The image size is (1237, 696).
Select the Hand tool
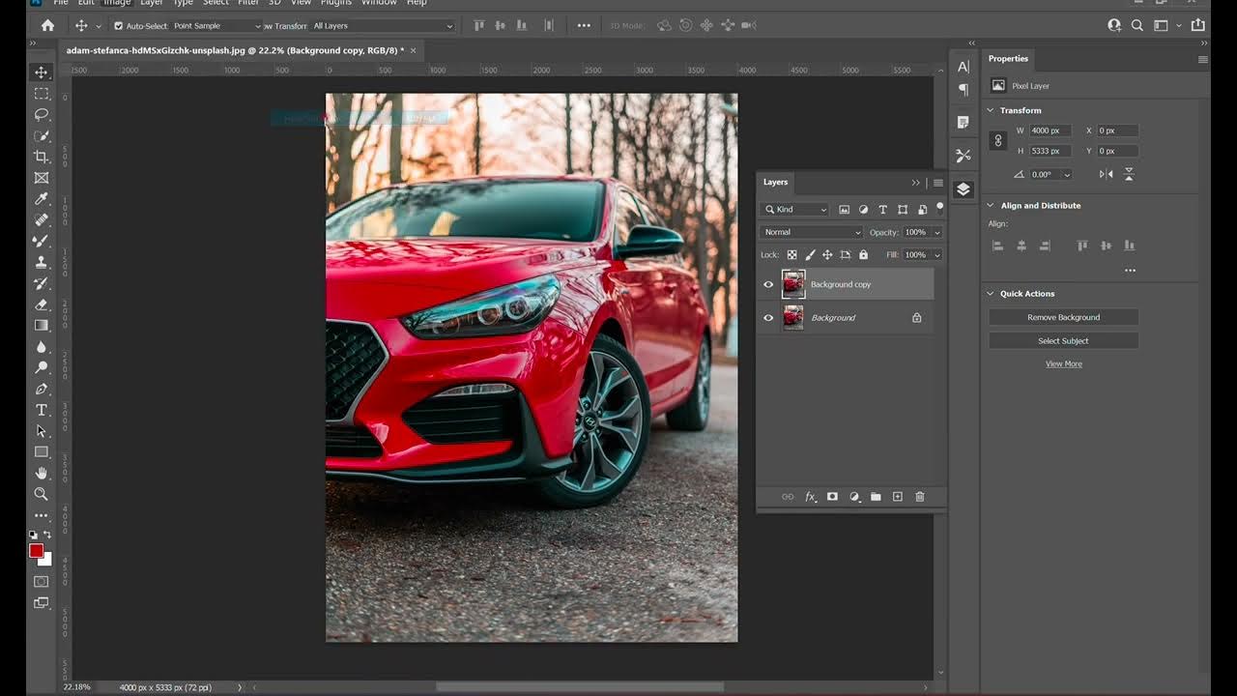[42, 473]
